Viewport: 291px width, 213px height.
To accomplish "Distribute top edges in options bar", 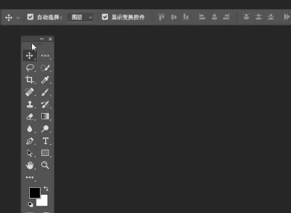I will click(246, 17).
